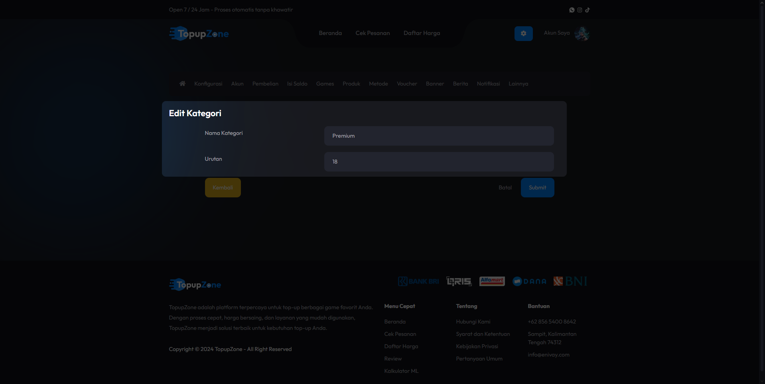Open the Kalkulator ML footer link
The image size is (765, 384).
pyautogui.click(x=401, y=371)
